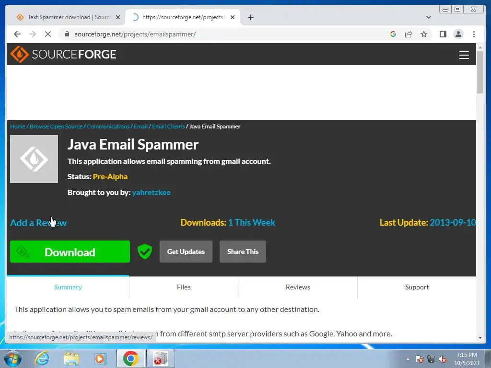Open Windows Media Player on taskbar

click(101, 358)
